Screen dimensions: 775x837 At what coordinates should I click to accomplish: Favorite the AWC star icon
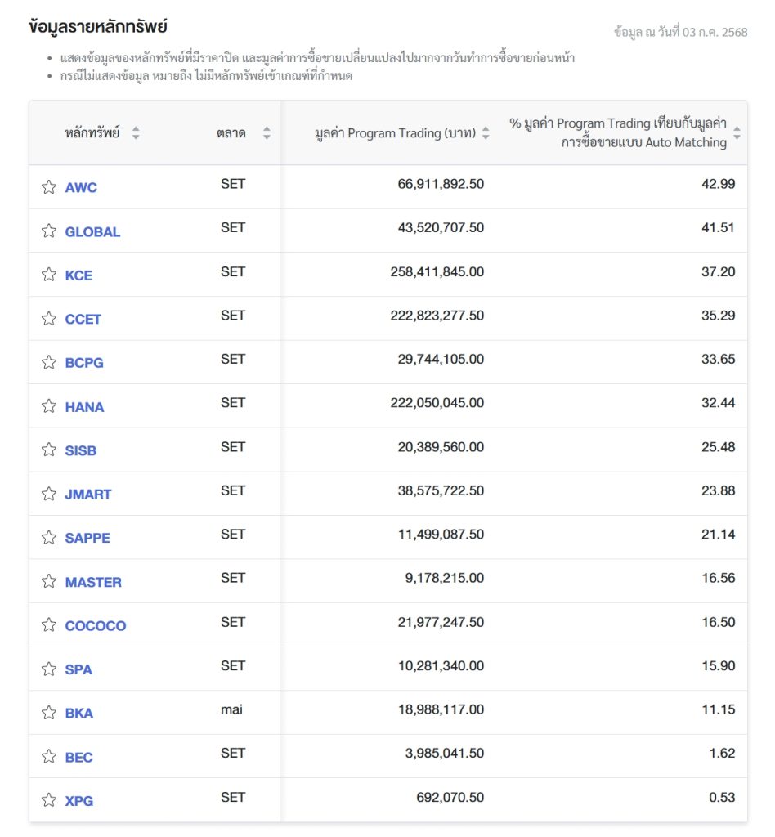tap(48, 187)
